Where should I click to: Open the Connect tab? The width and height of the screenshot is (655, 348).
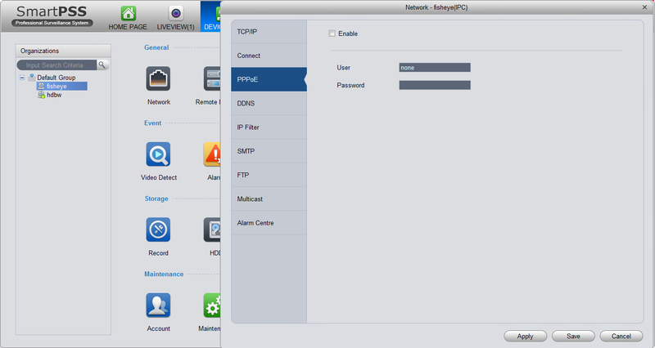click(269, 56)
